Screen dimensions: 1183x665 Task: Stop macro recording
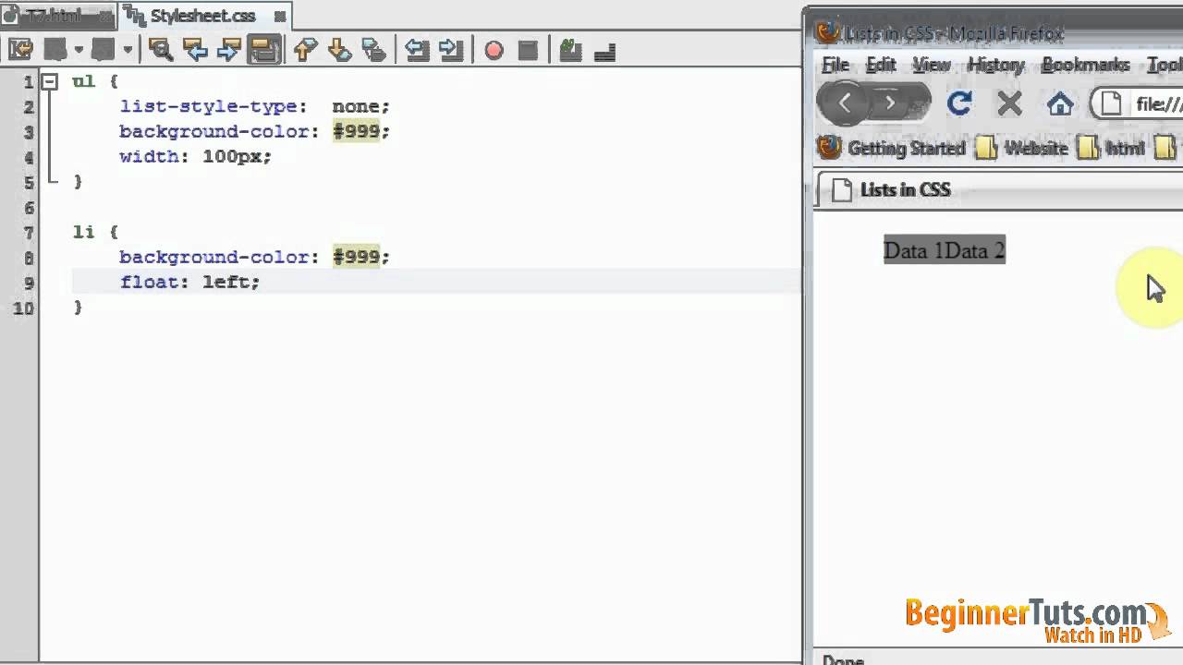(x=528, y=50)
